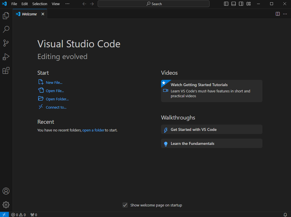The width and height of the screenshot is (291, 217).
Task: Open the View menu
Action: point(56,4)
